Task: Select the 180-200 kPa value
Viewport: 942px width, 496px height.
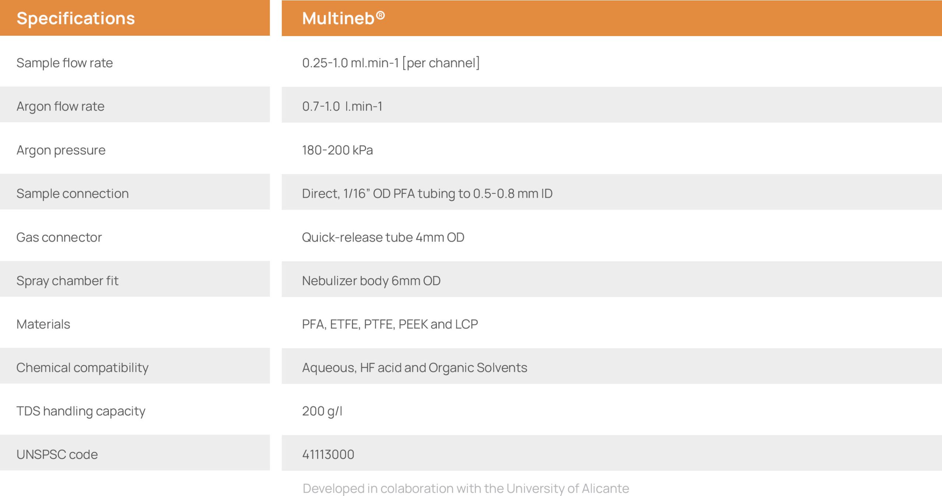Action: (337, 150)
